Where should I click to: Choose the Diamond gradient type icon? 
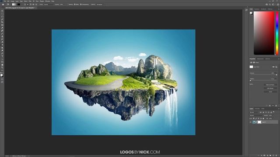[x=36, y=4]
